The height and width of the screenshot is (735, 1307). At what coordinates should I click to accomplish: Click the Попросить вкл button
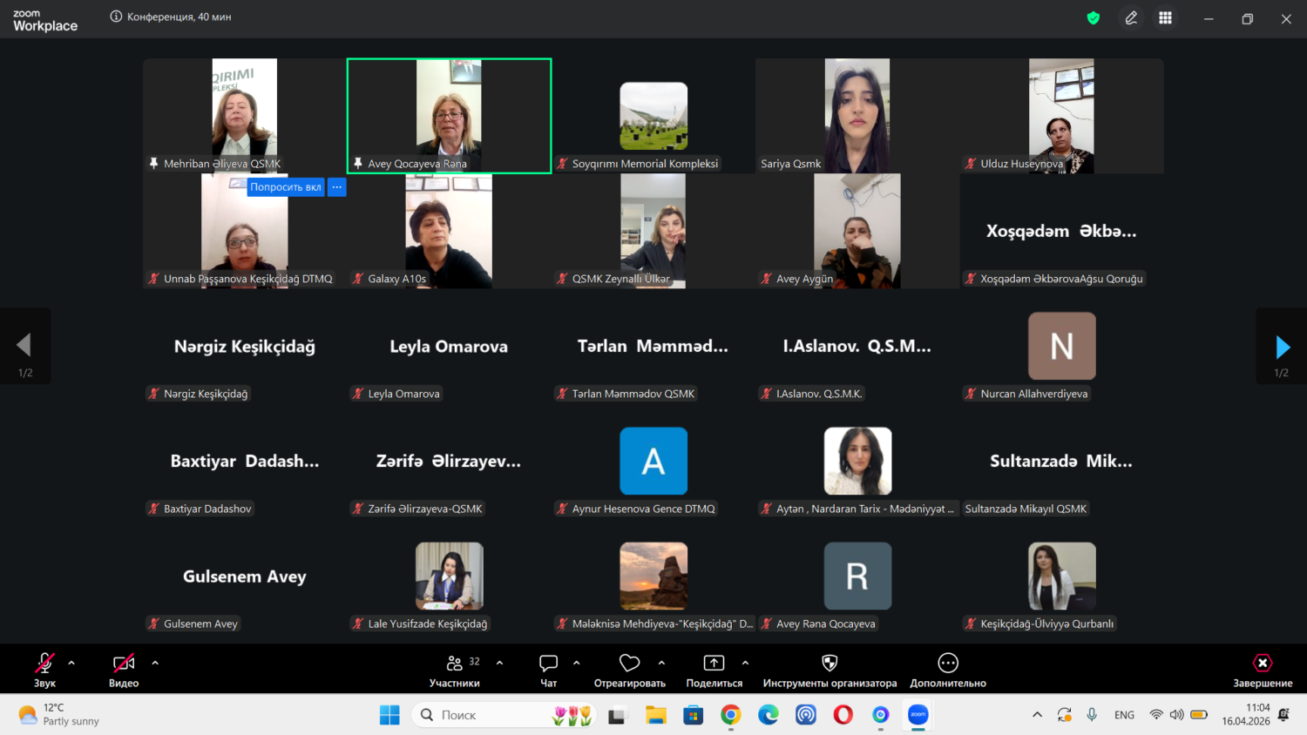[286, 187]
